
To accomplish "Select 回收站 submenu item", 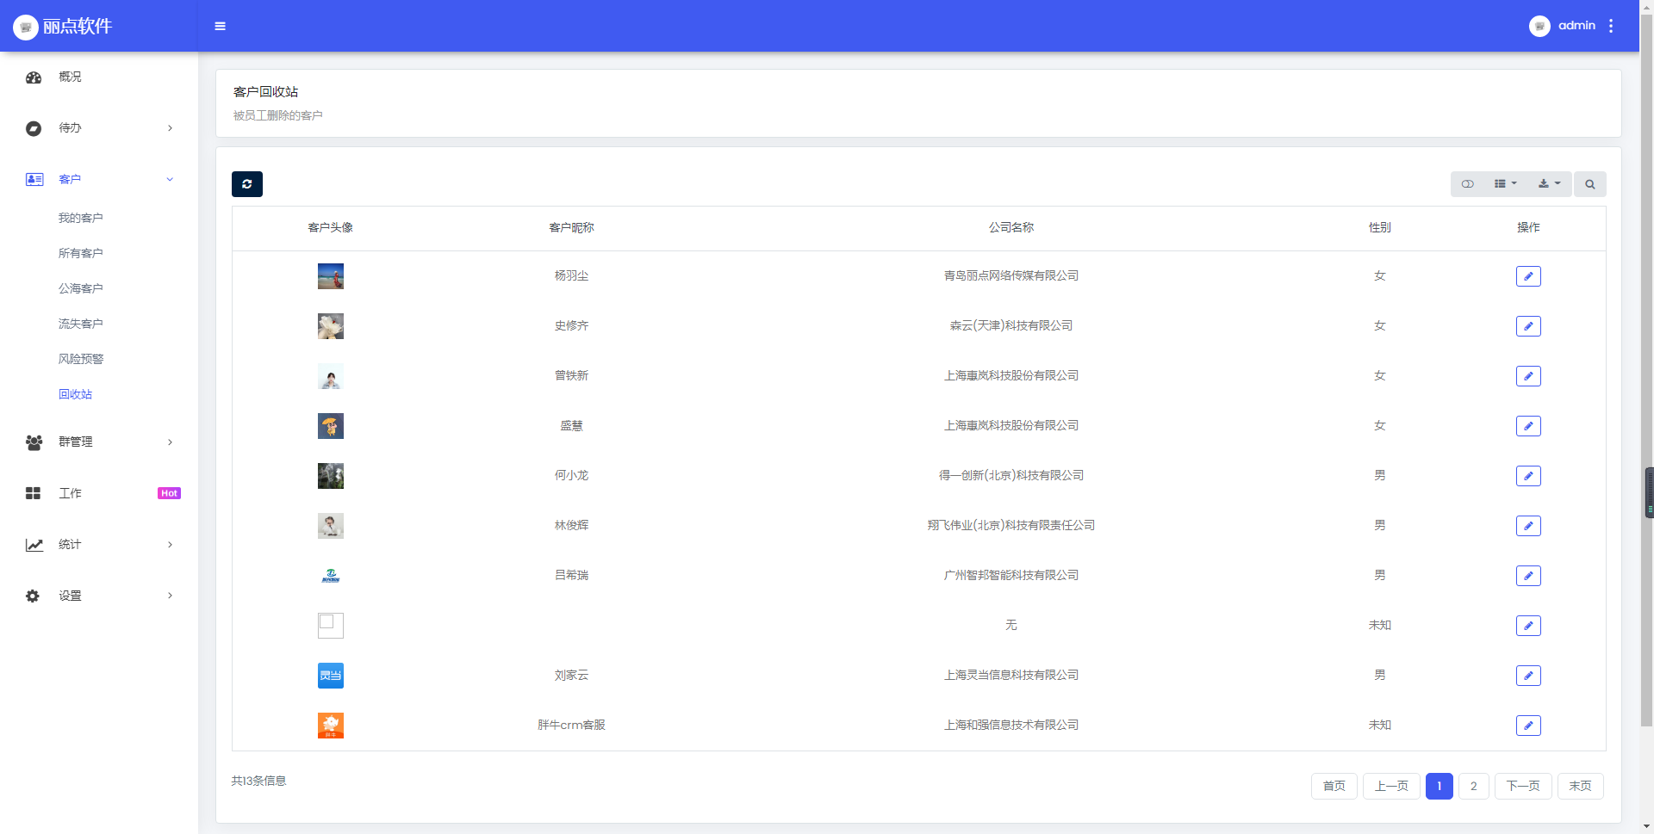I will 76,394.
